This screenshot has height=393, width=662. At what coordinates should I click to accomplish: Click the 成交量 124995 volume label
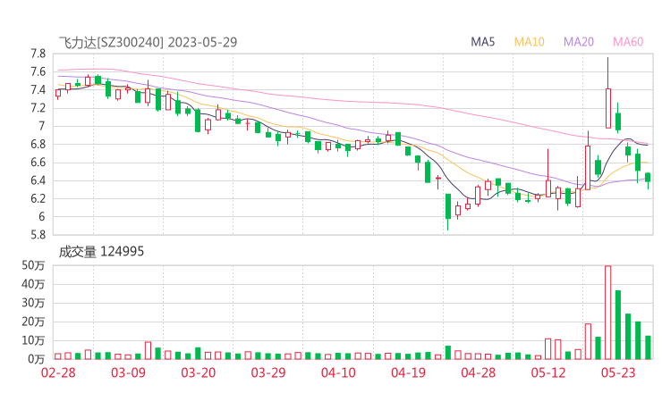(101, 252)
